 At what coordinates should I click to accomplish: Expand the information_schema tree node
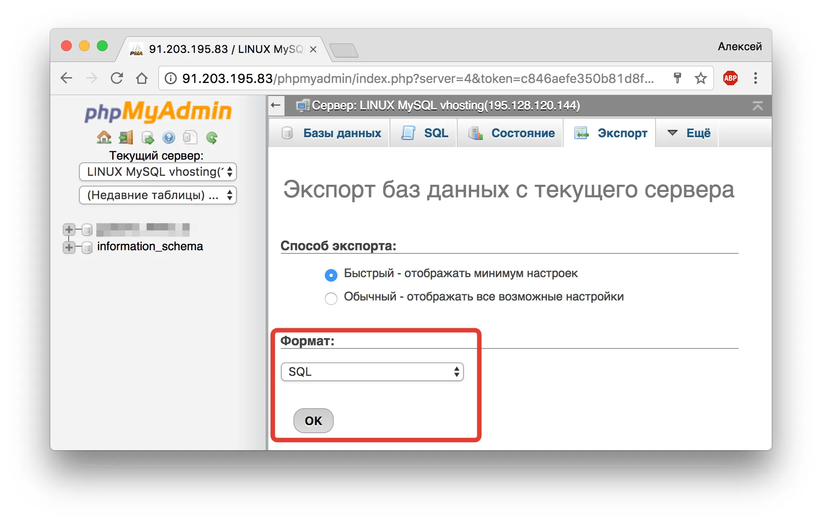point(69,247)
